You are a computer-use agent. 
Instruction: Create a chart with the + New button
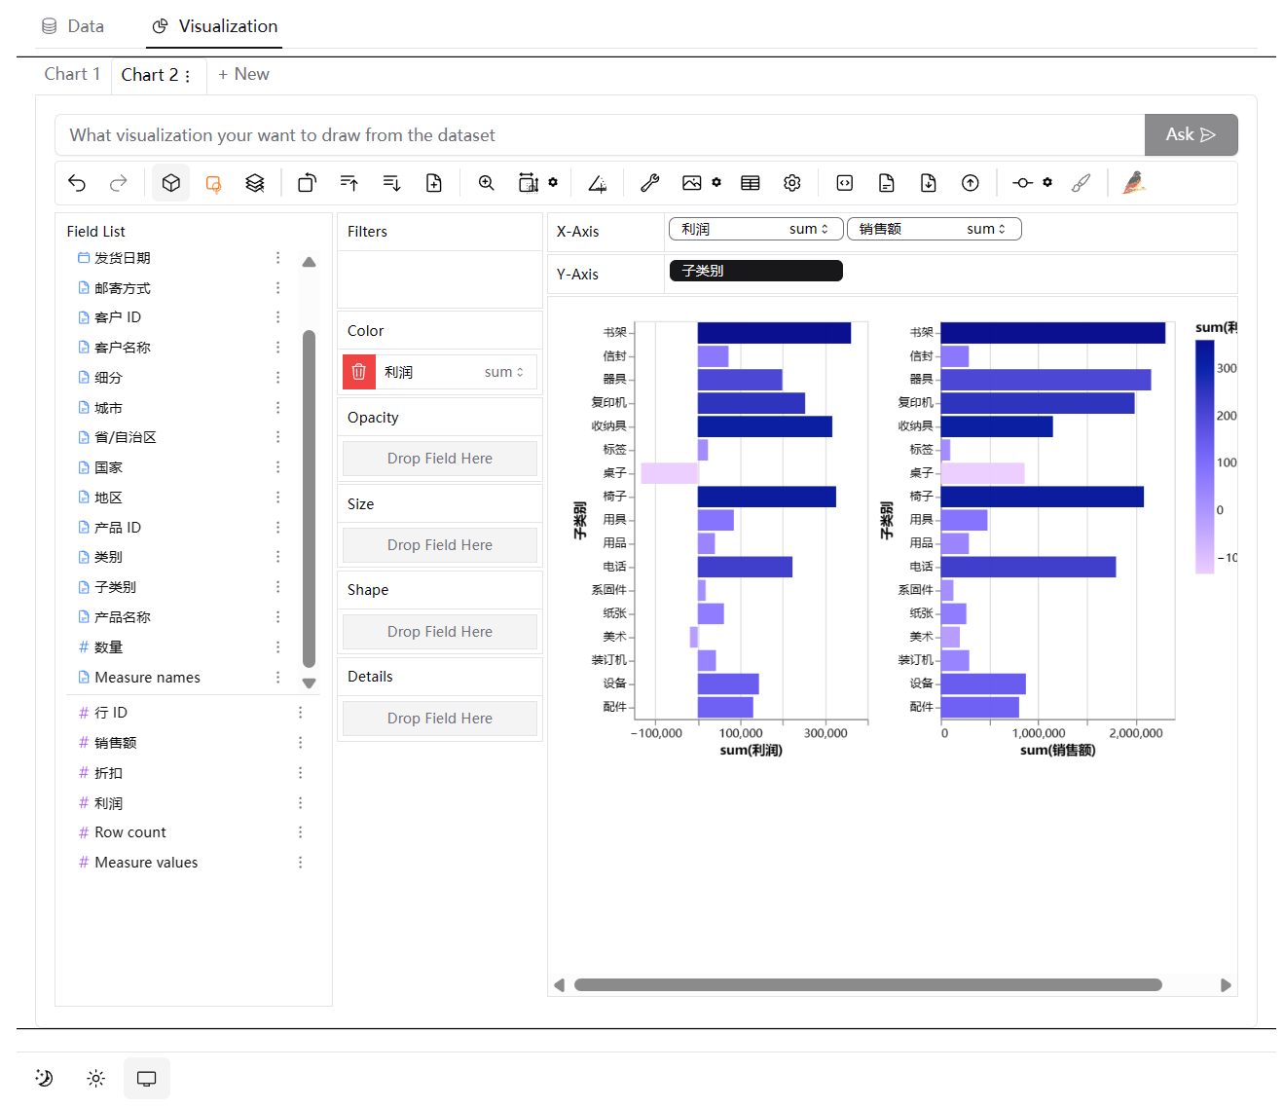[x=242, y=74]
